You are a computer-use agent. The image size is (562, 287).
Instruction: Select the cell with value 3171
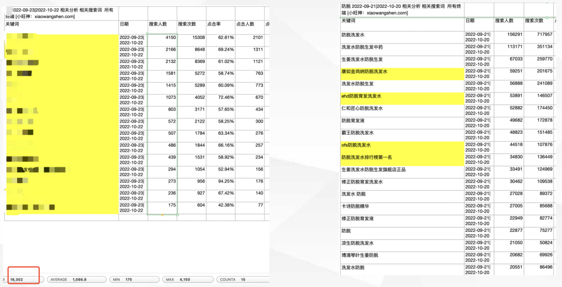[191, 112]
